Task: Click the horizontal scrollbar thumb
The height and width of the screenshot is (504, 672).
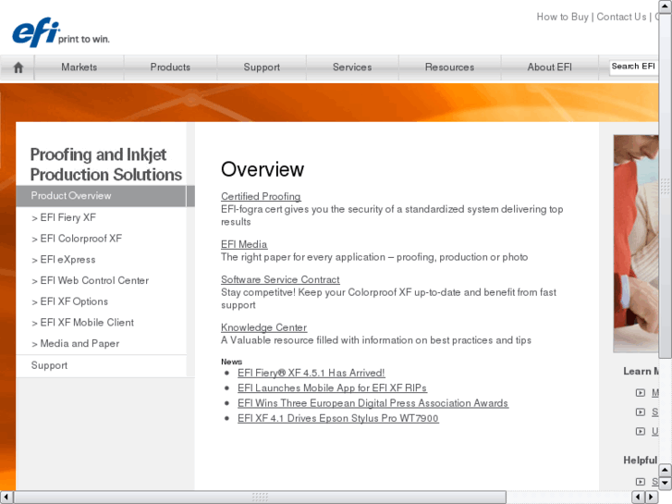Action: [x=259, y=497]
